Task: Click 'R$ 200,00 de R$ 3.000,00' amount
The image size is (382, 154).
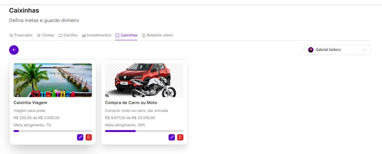Action: [x=37, y=118]
